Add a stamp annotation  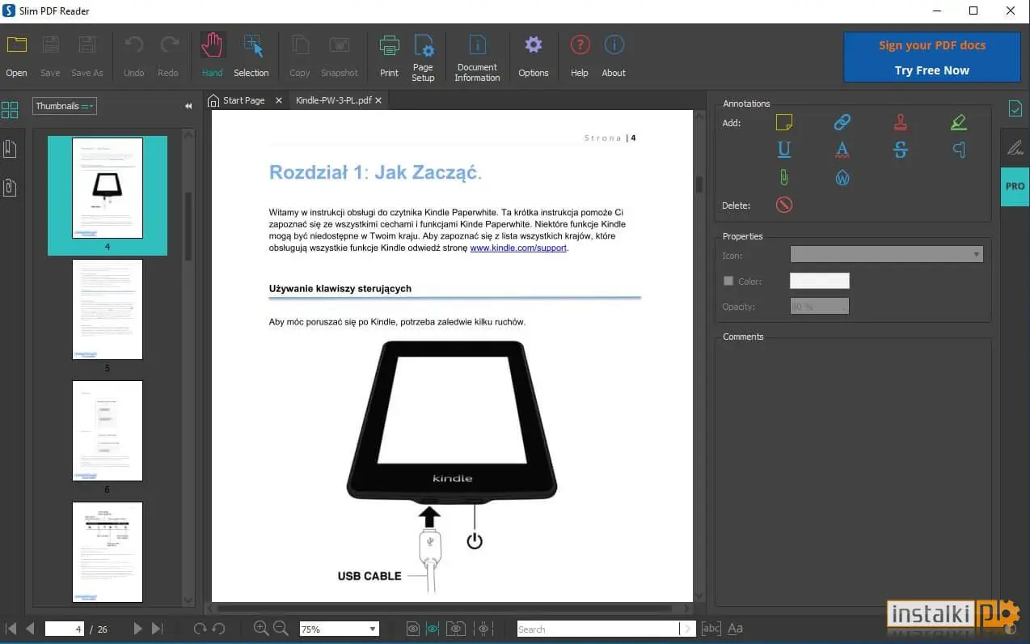click(901, 122)
